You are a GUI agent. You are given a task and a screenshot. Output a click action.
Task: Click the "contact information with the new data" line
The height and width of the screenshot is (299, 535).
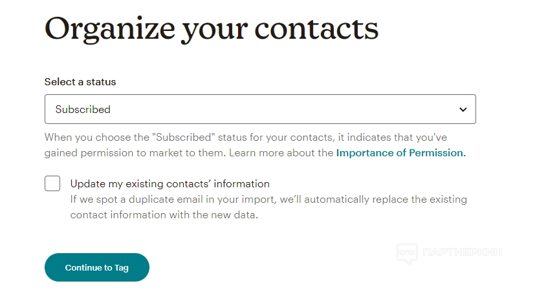pyautogui.click(x=164, y=215)
